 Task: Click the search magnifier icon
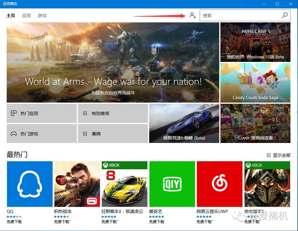coord(284,15)
